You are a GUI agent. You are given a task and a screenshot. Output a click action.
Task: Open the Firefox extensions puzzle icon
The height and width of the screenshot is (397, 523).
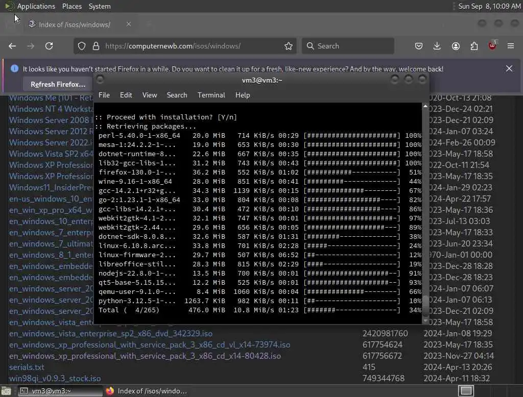[x=474, y=46]
